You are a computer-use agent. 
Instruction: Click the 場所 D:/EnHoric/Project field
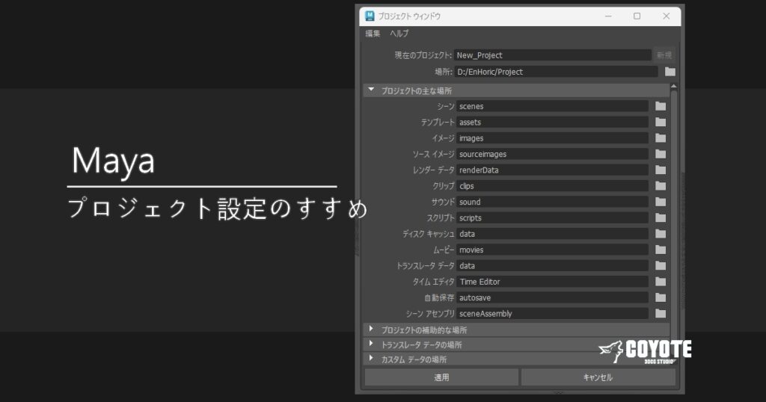click(556, 72)
